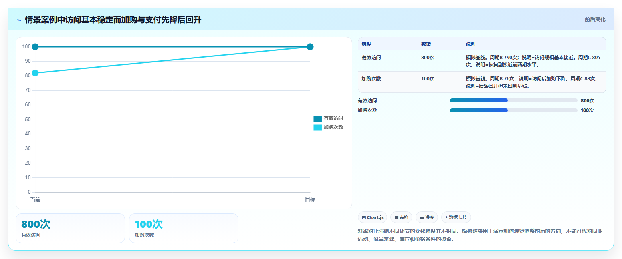Select the 有效访问 data point at 当前
This screenshot has width=622, height=259.
tap(35, 47)
